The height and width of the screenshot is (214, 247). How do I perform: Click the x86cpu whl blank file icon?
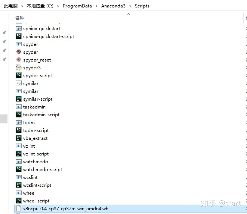tap(19, 208)
